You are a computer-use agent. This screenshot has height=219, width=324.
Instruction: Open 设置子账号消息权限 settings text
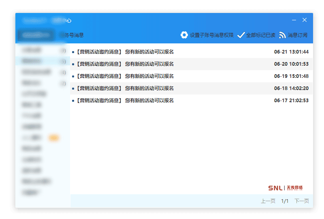211,35
